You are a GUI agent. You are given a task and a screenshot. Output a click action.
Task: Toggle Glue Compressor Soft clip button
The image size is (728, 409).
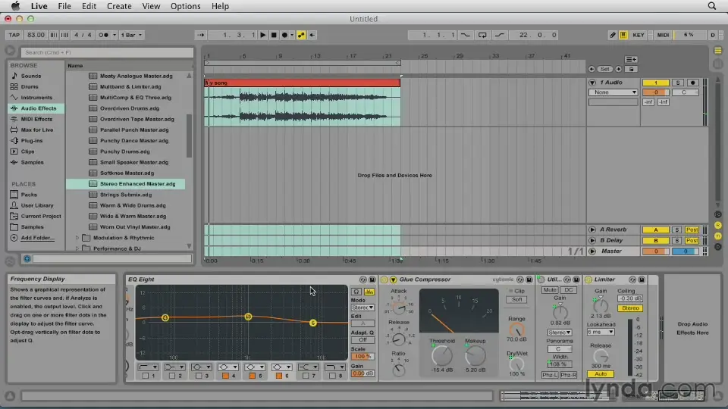516,300
